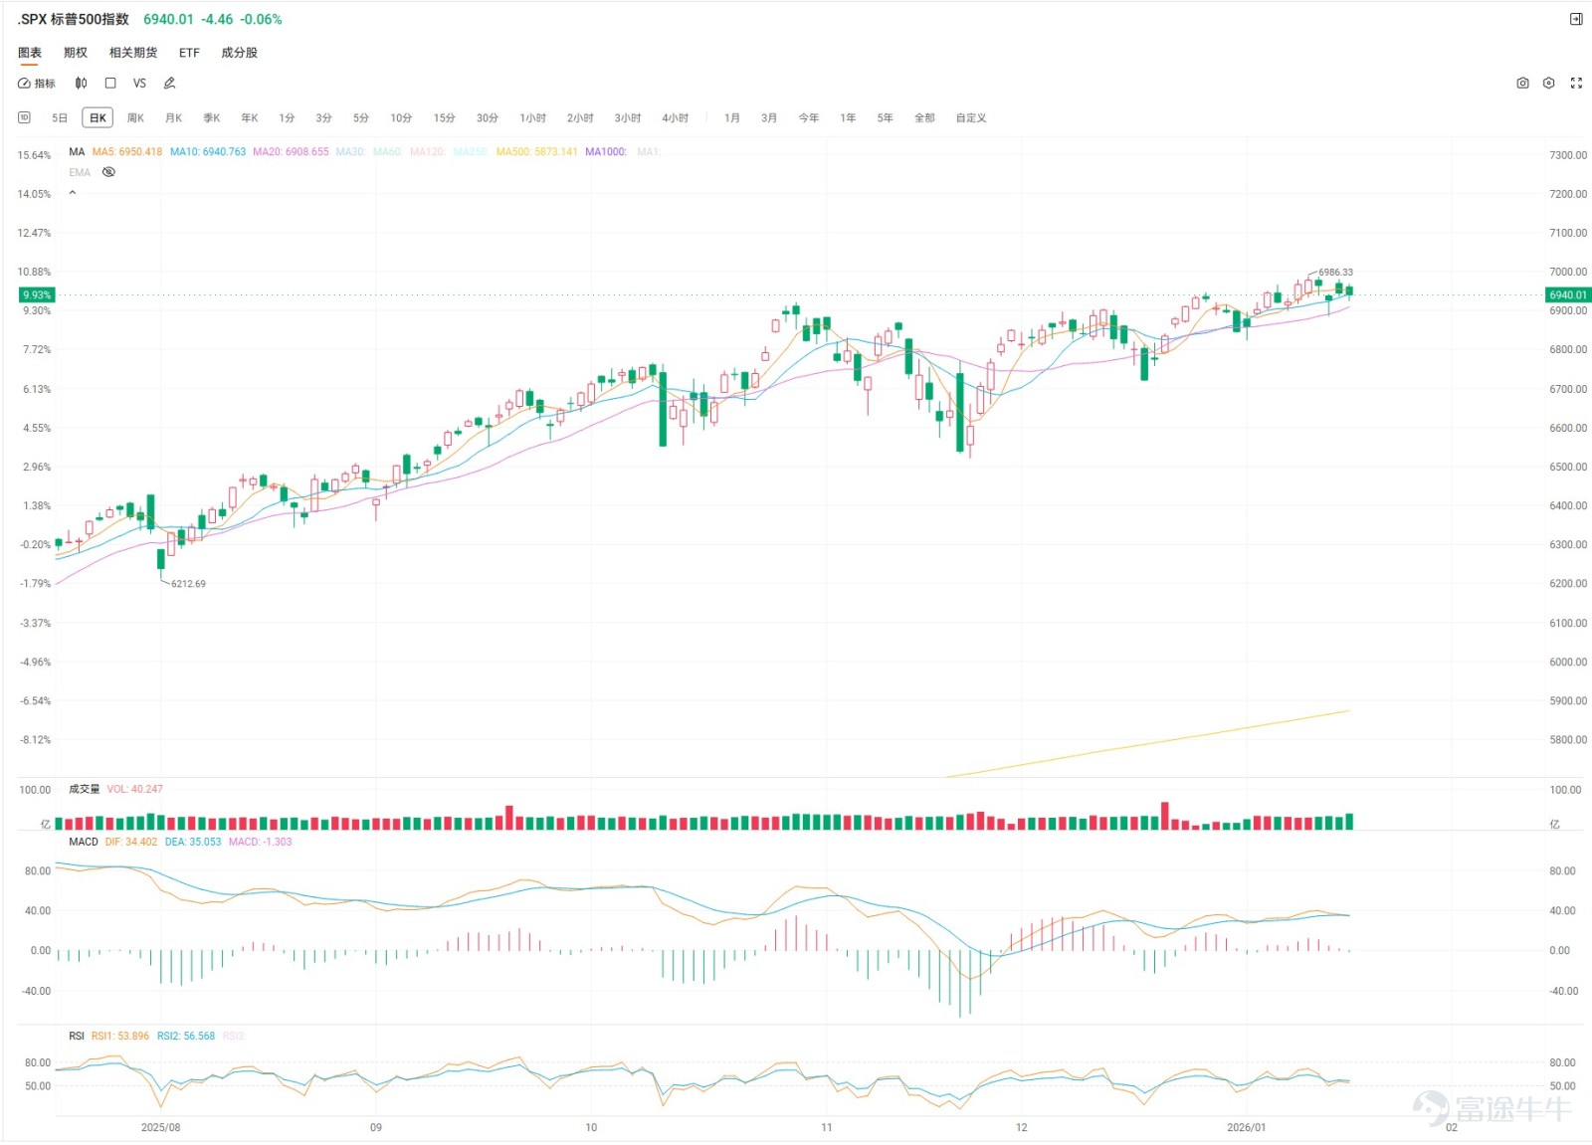The image size is (1592, 1145).
Task: Select the 年K yearly period
Action: point(249,118)
